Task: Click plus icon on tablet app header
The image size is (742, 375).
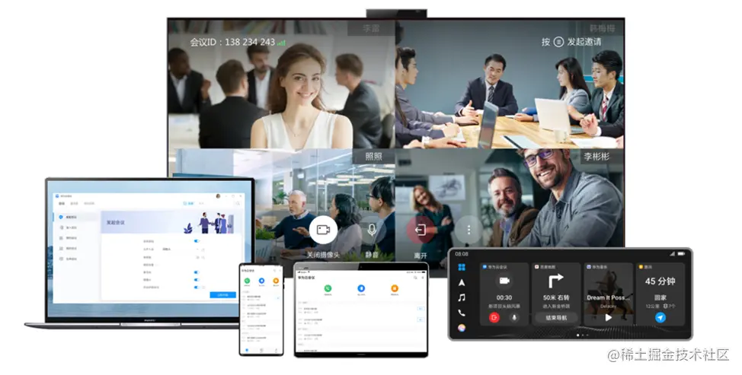Action: pos(423,278)
